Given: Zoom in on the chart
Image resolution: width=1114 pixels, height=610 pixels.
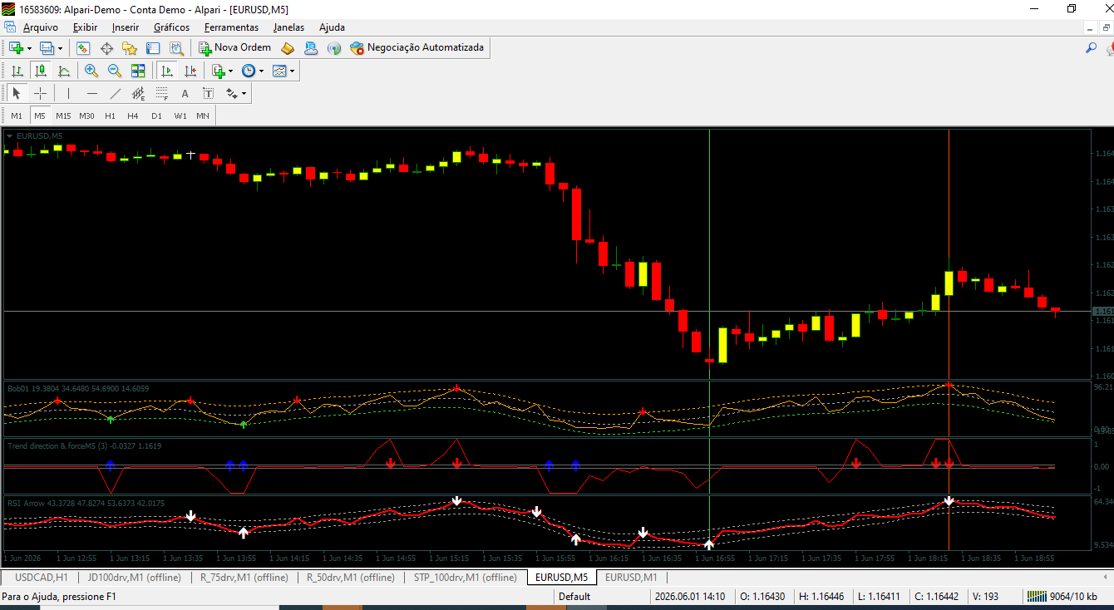Looking at the screenshot, I should (91, 71).
